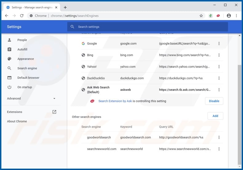Image resolution: width=243 pixels, height=170 pixels.
Task: Click the askweb keyword
Action: (125, 90)
